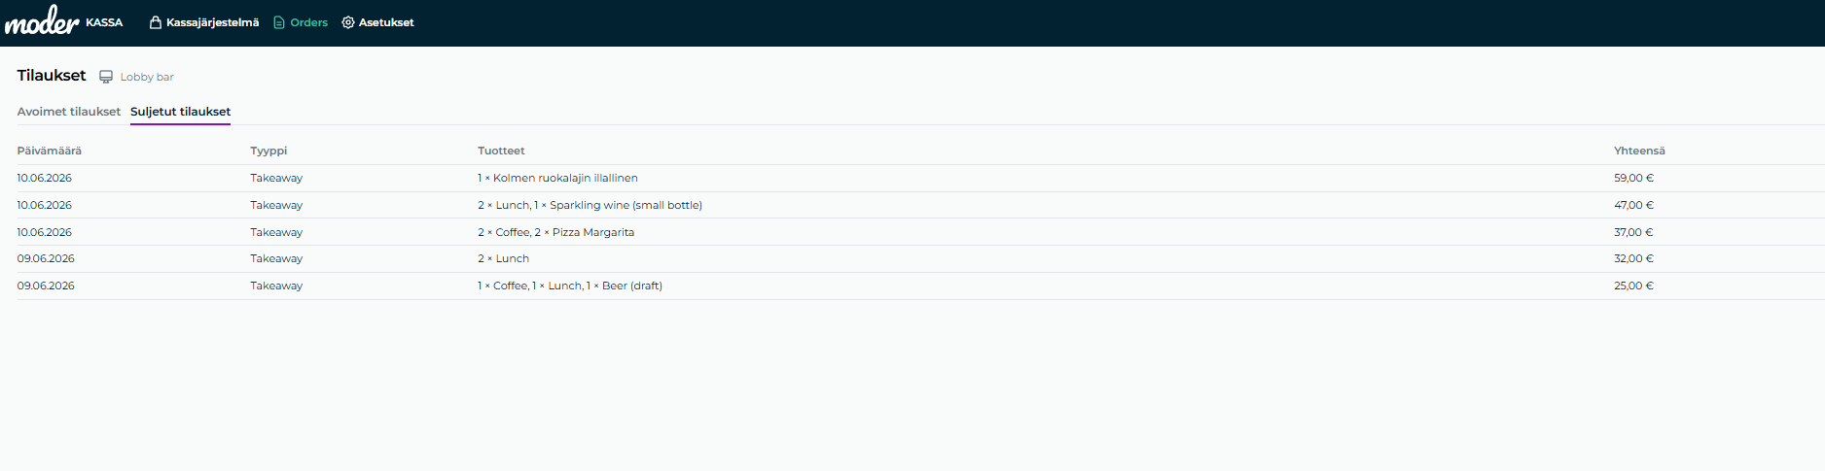1825x471 pixels.
Task: Open the Kassajärjestelmä menu item
Action: [204, 22]
